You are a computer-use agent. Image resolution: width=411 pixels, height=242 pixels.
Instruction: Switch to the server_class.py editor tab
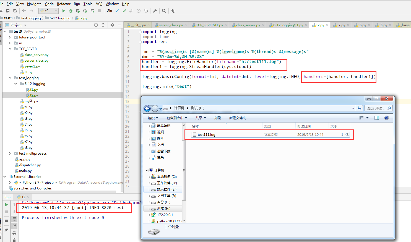pyautogui.click(x=171, y=25)
